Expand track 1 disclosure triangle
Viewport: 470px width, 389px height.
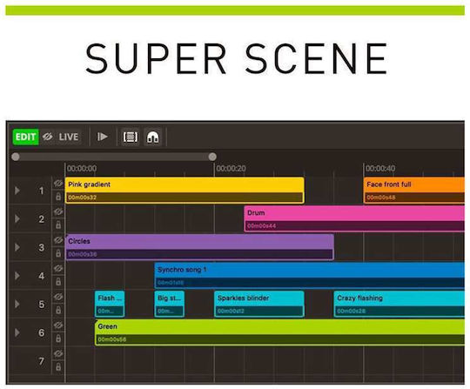point(17,191)
